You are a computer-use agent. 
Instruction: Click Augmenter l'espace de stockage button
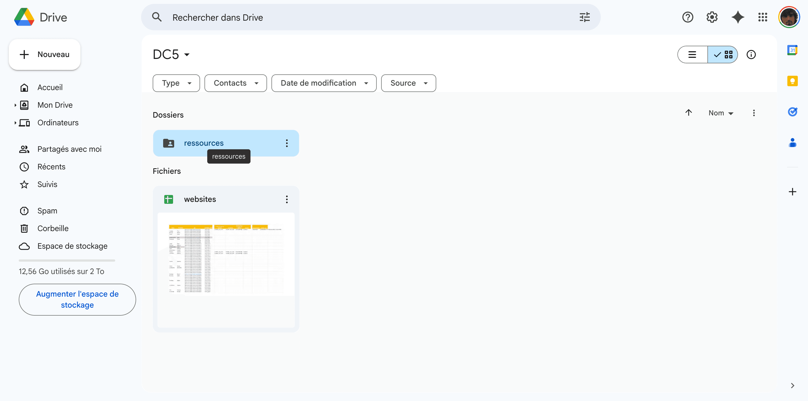click(77, 299)
